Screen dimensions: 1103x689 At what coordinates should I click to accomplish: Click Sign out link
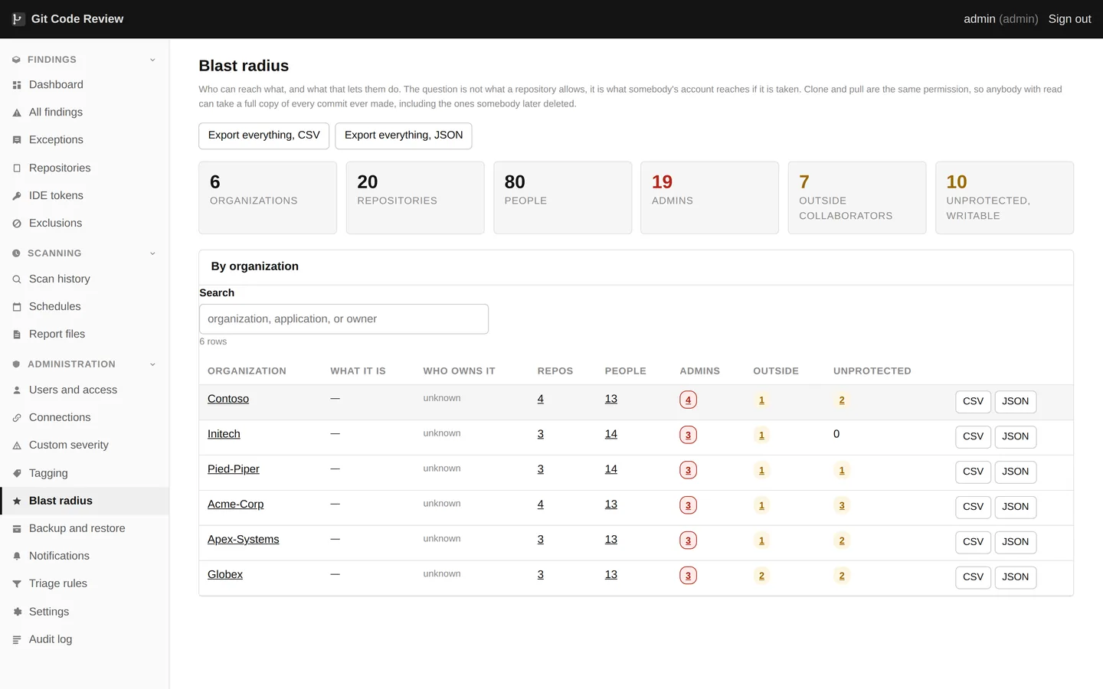click(1069, 19)
